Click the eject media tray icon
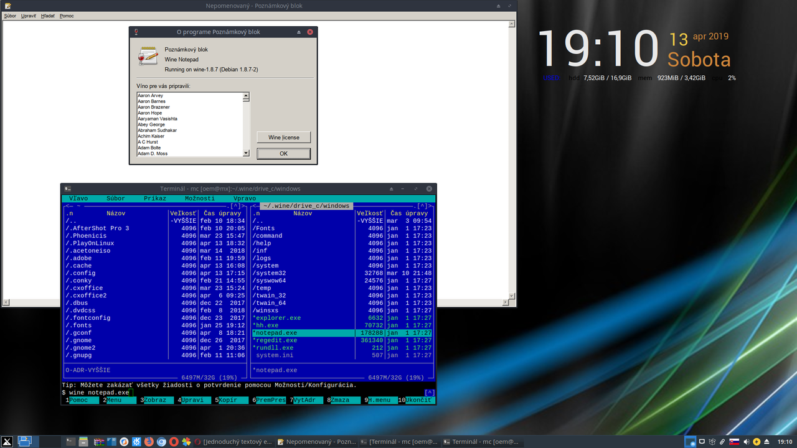This screenshot has width=797, height=448. pos(766,442)
